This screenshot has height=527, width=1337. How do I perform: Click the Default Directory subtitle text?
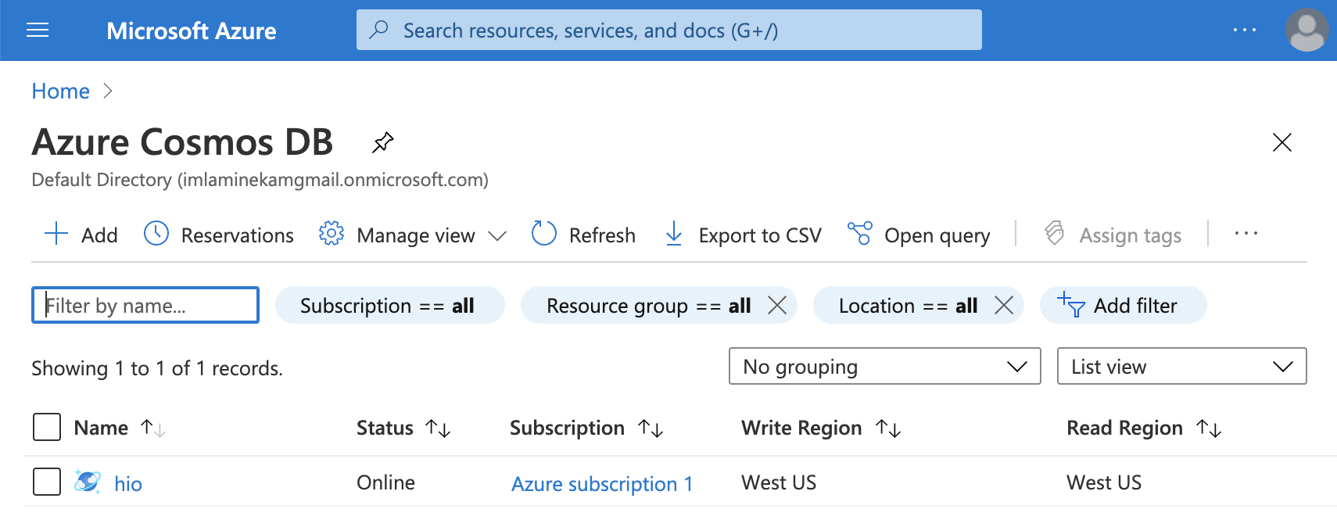pos(260,180)
